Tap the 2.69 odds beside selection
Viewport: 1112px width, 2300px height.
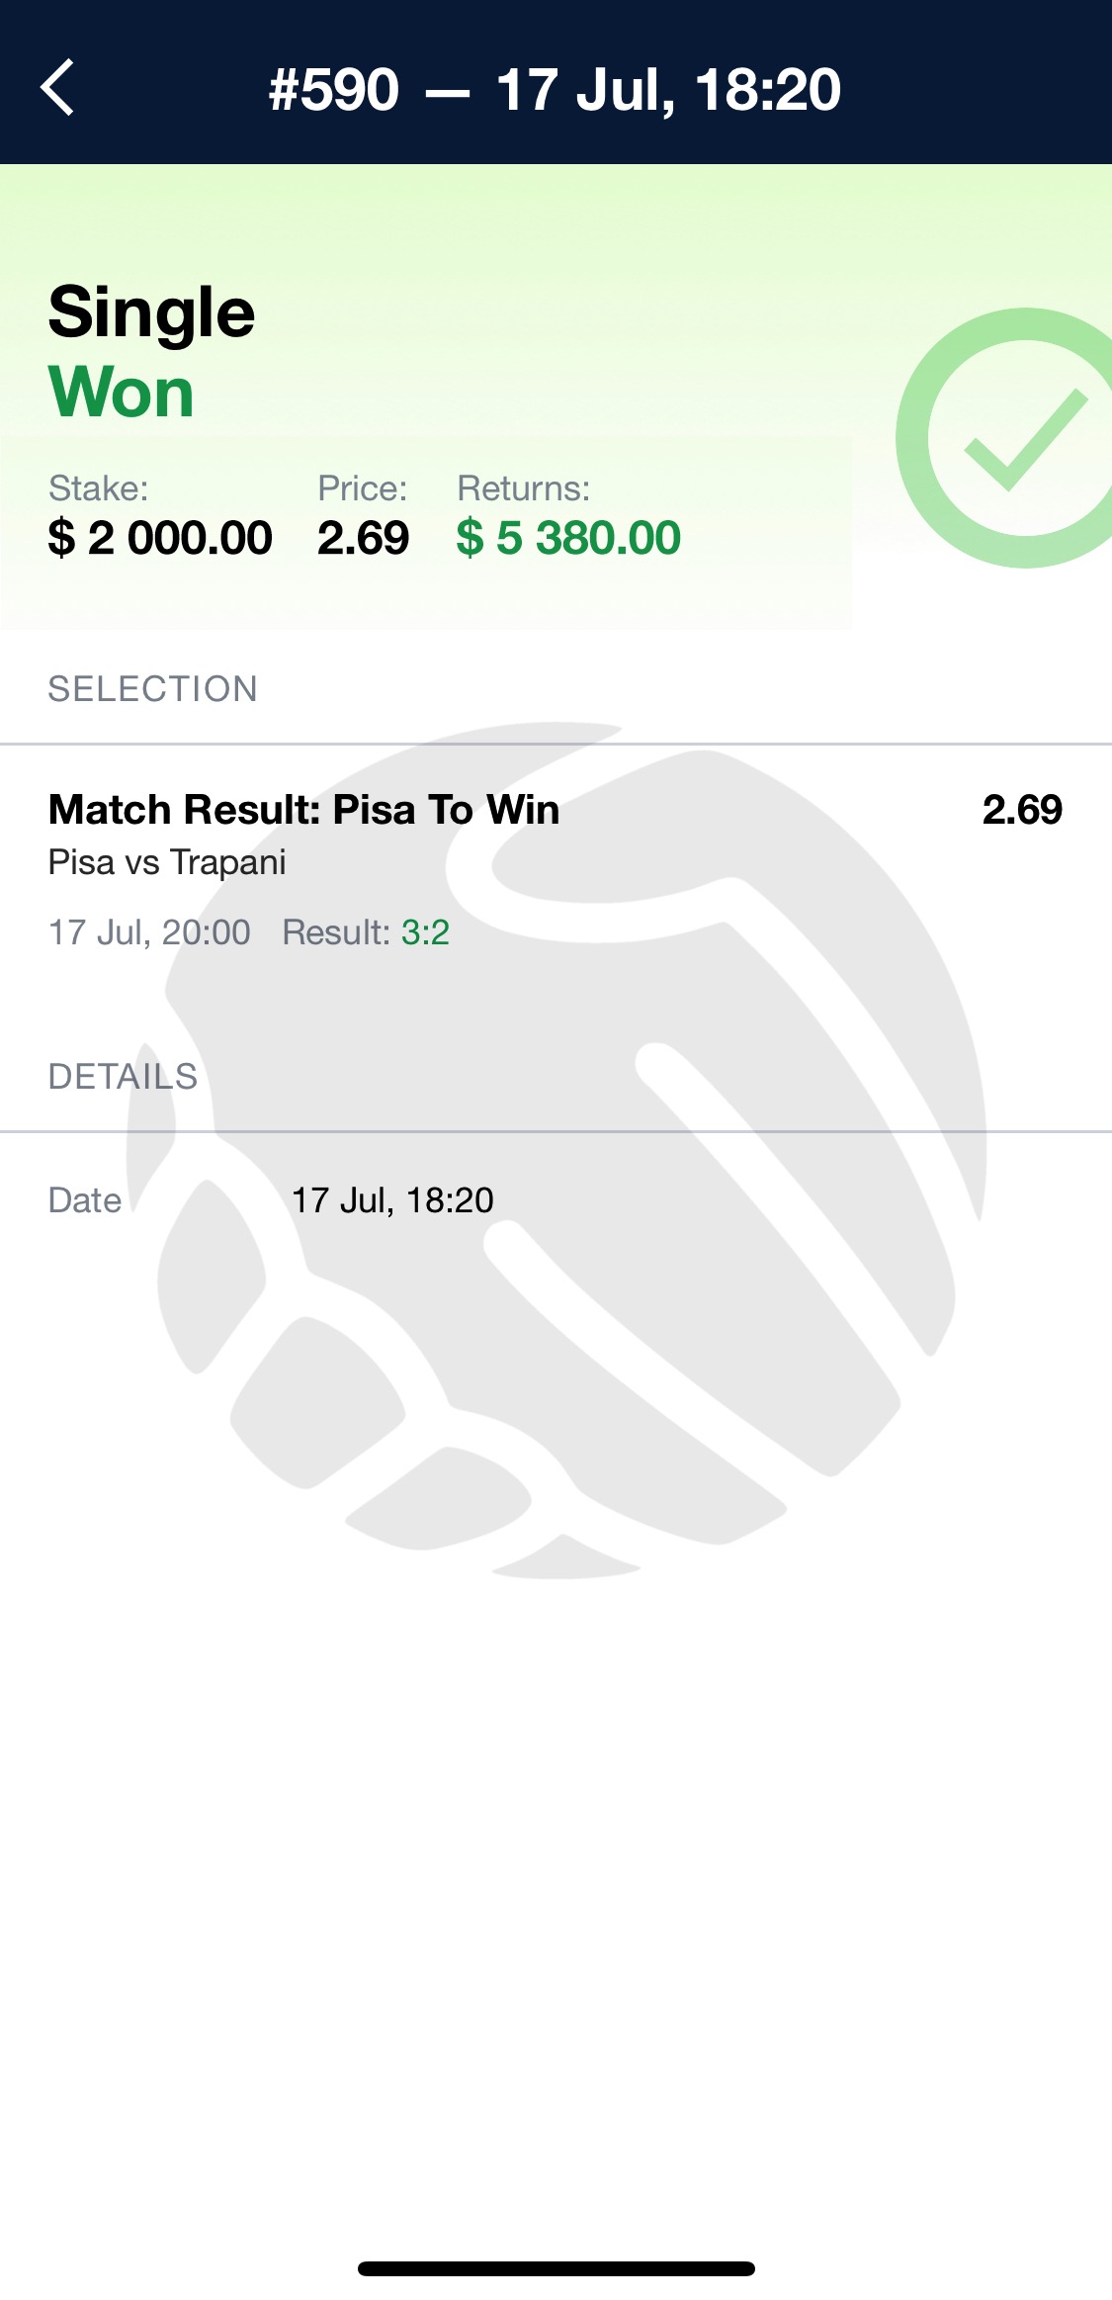point(1022,810)
